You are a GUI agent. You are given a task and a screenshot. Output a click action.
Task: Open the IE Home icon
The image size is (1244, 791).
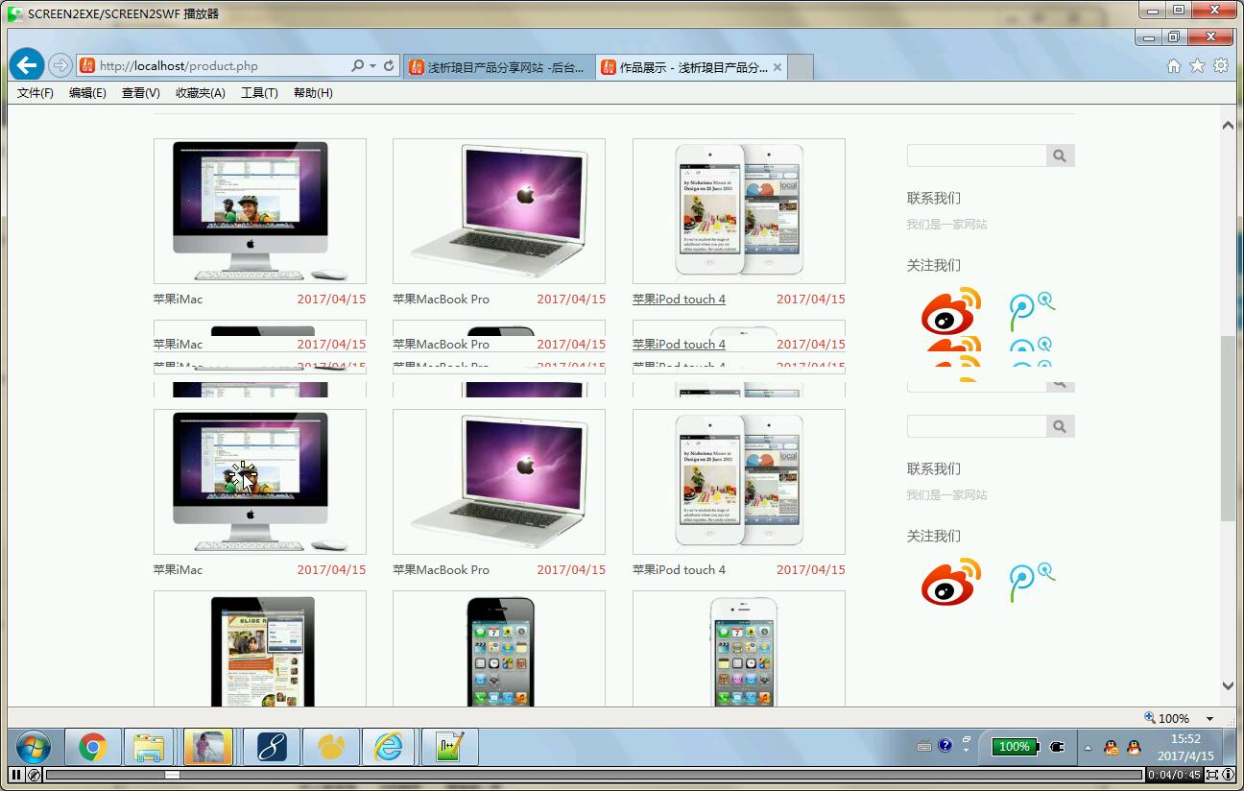coord(1173,65)
